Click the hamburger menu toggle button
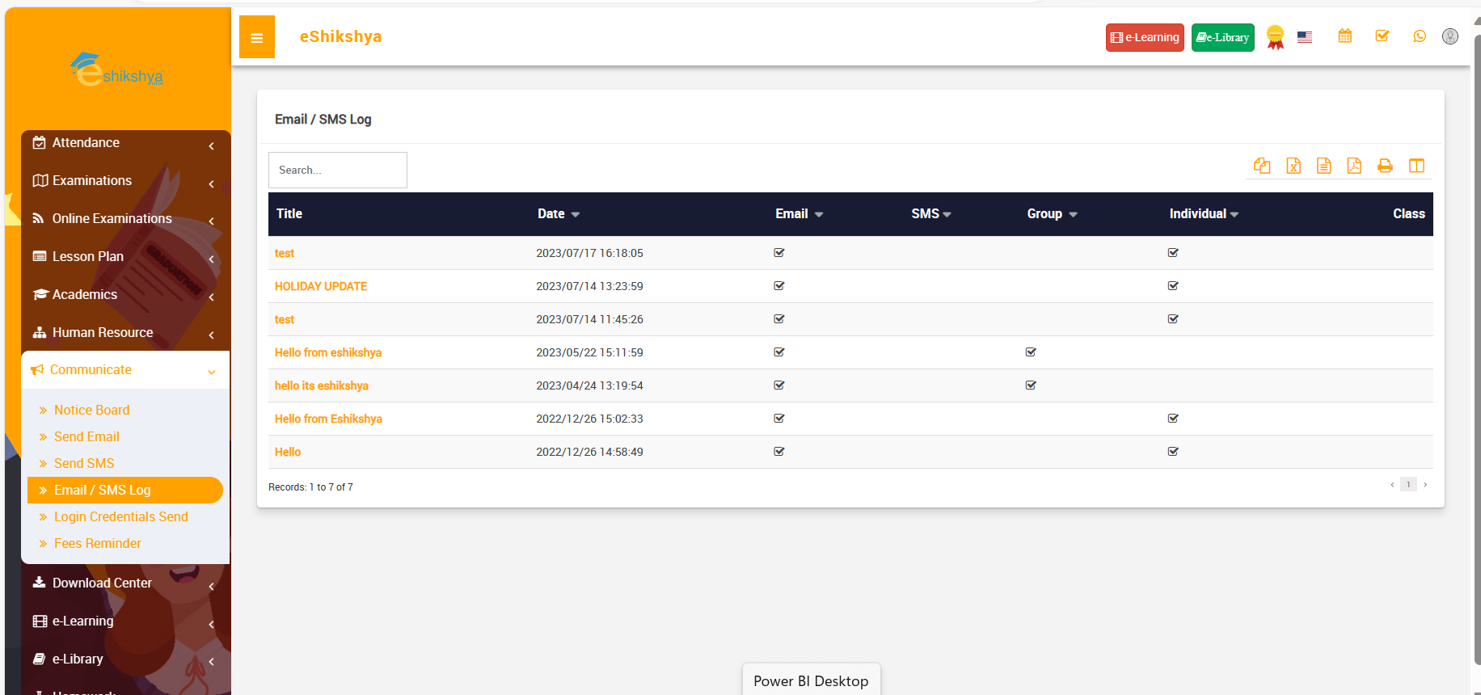Image resolution: width=1481 pixels, height=695 pixels. pos(257,37)
